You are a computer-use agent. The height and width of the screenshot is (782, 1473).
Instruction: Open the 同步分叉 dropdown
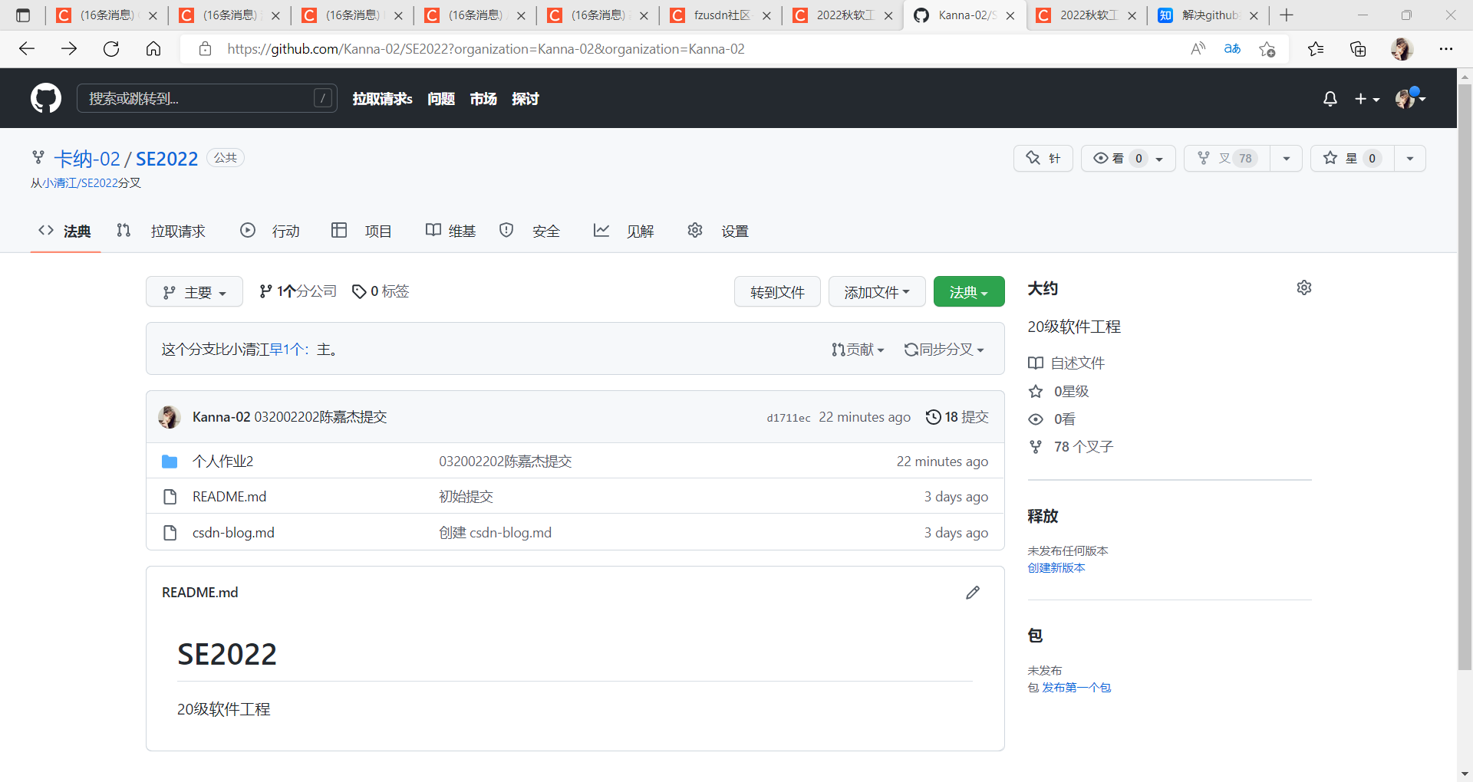(x=944, y=350)
